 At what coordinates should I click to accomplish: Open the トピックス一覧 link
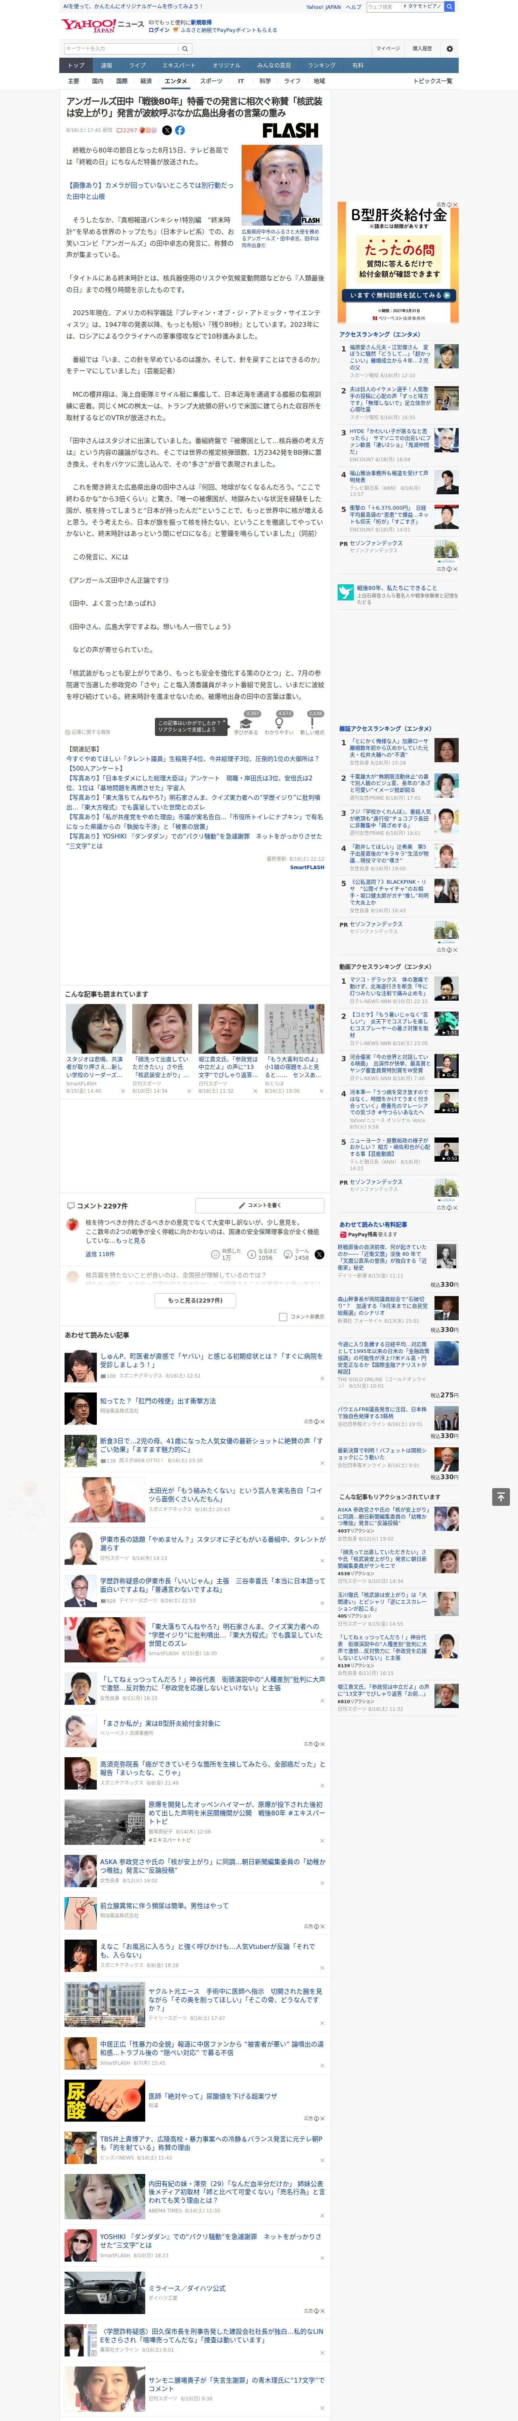[433, 81]
